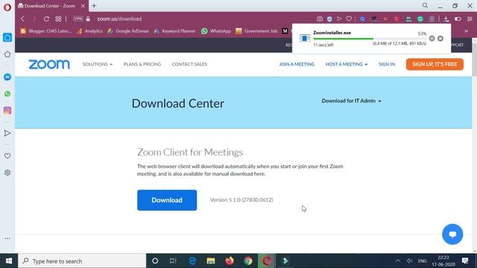This screenshot has width=477, height=268.
Task: Open sidebar heart bookmarks icon
Action: point(7,156)
